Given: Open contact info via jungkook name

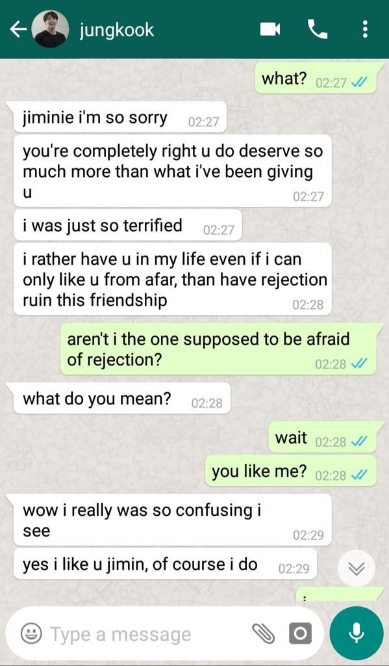Looking at the screenshot, I should point(117,30).
